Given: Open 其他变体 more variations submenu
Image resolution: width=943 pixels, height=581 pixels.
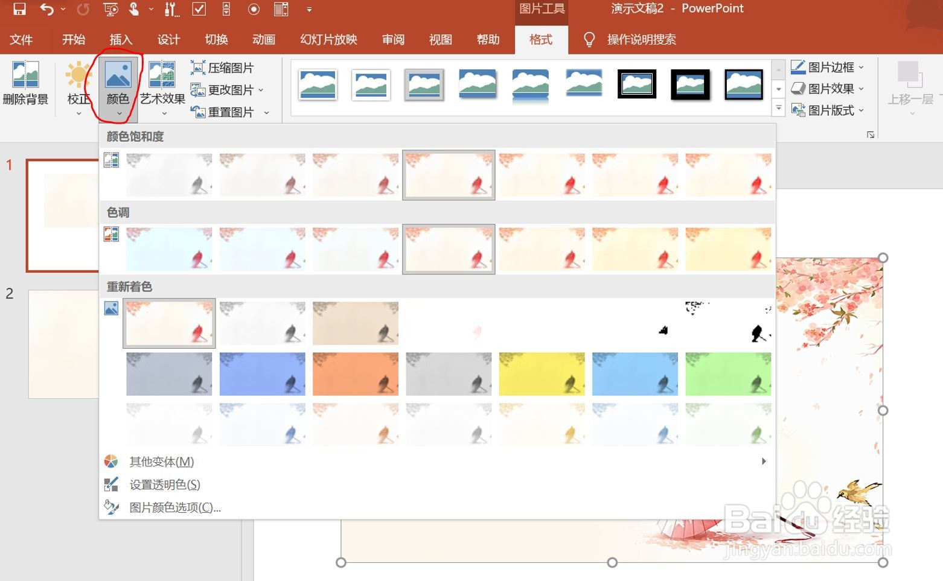Looking at the screenshot, I should pos(437,462).
